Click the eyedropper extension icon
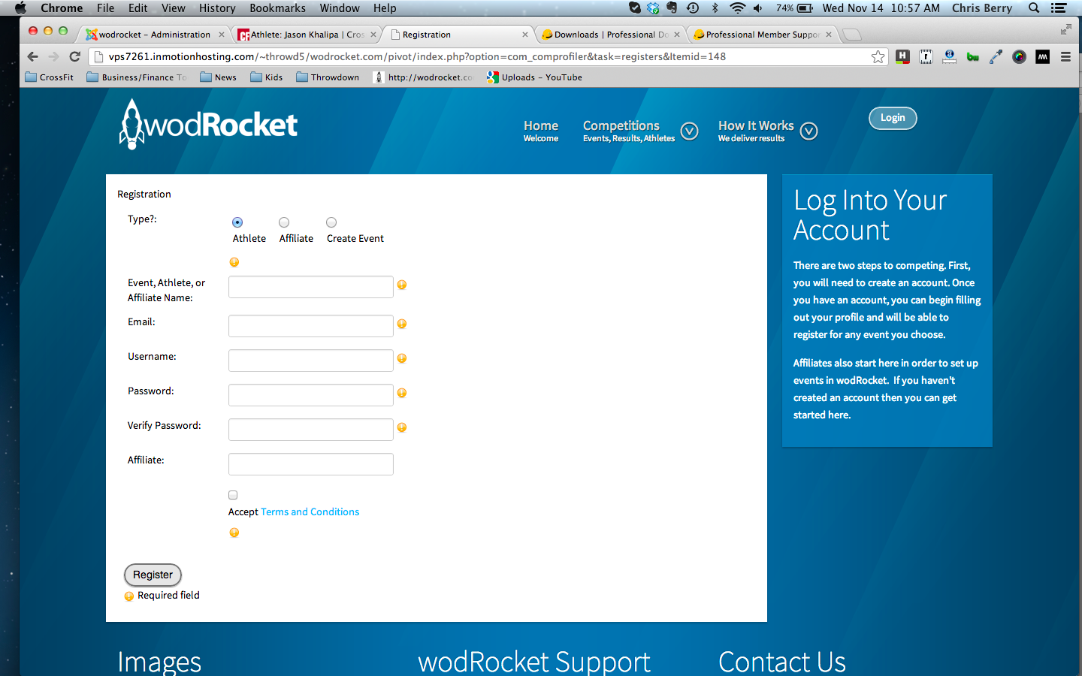 click(996, 56)
